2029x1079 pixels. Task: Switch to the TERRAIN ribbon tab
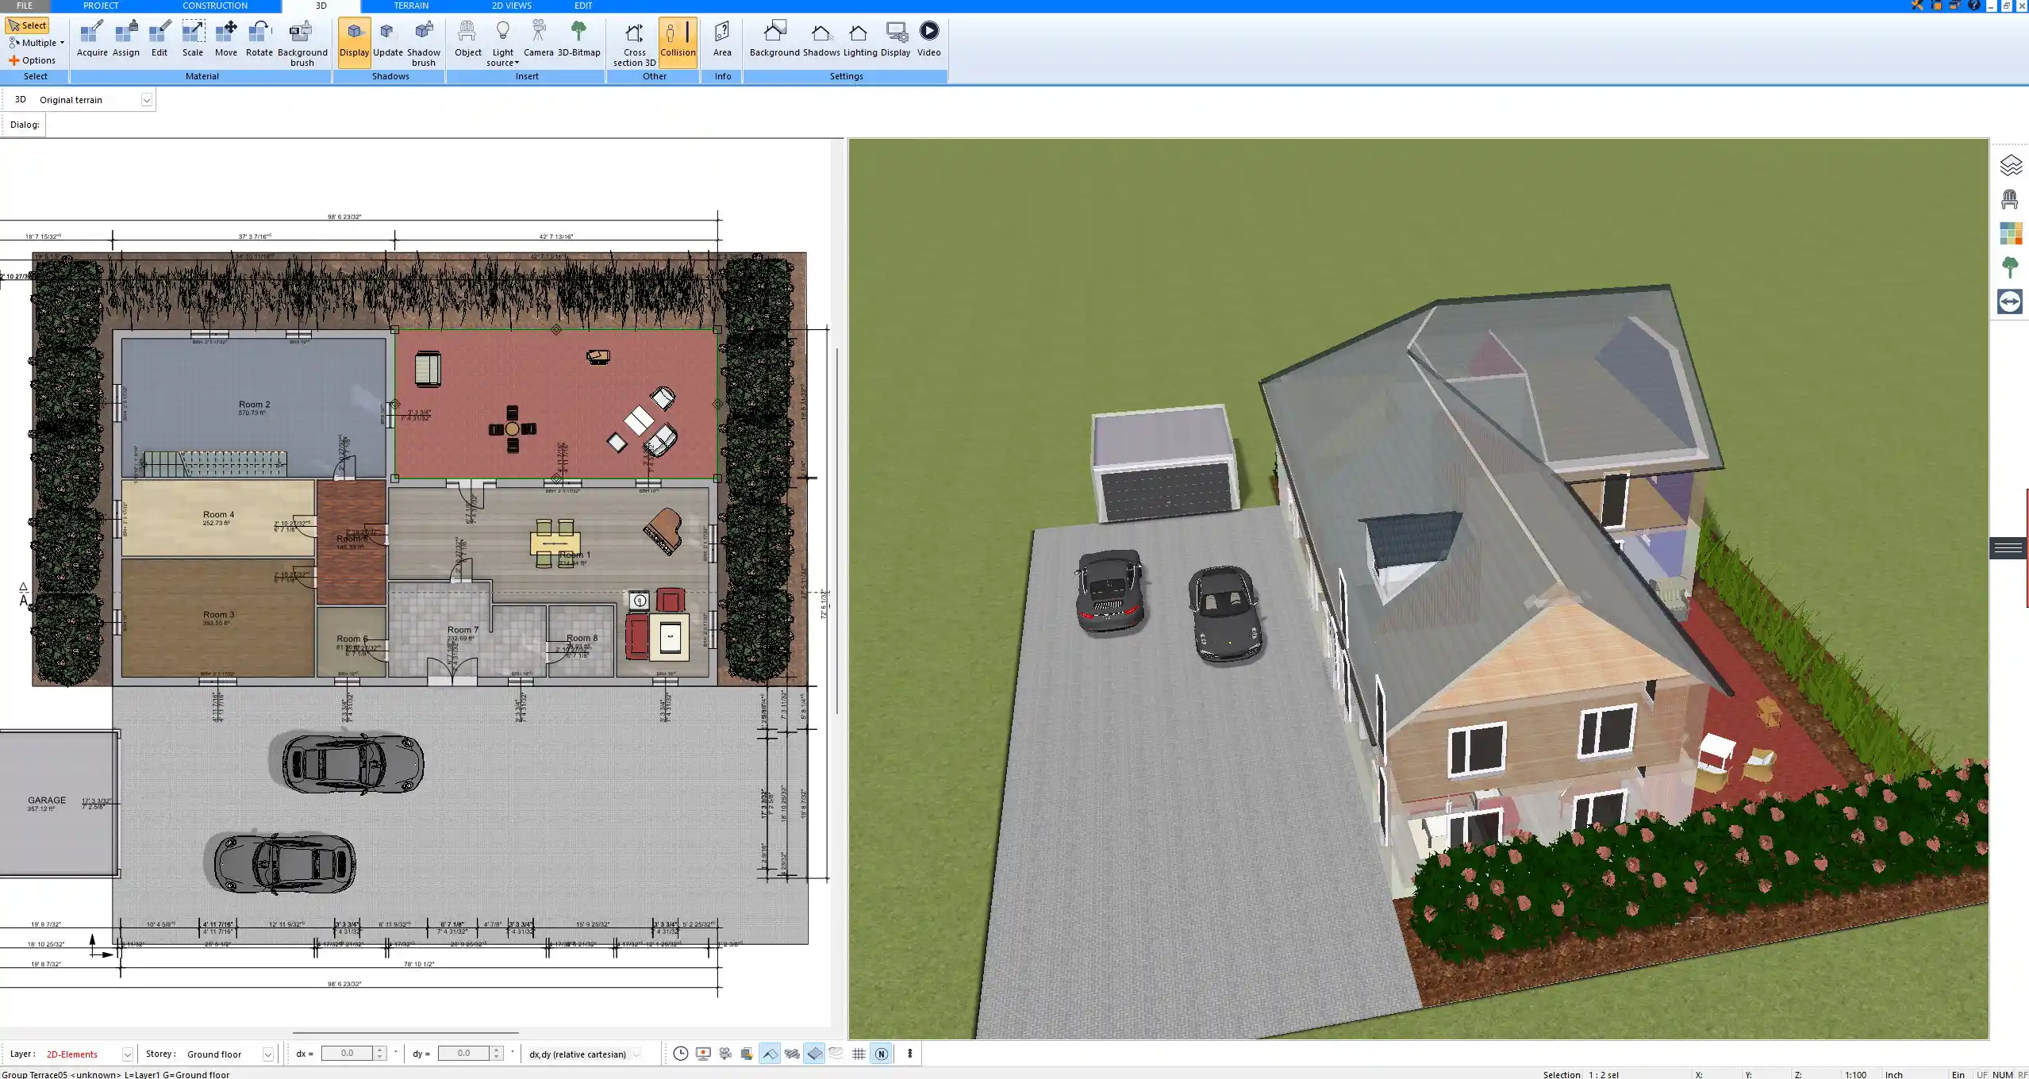pyautogui.click(x=409, y=6)
